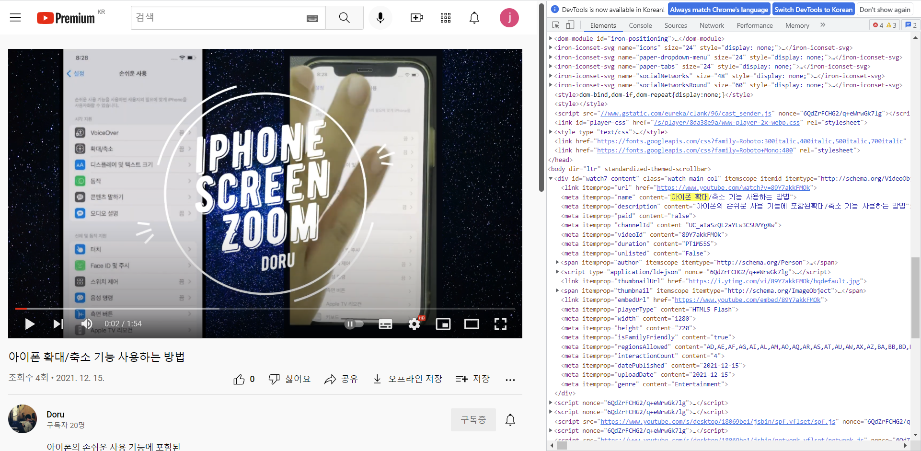Expand iron-iconset-svg paper-tabs node
The height and width of the screenshot is (451, 921).
click(551, 67)
